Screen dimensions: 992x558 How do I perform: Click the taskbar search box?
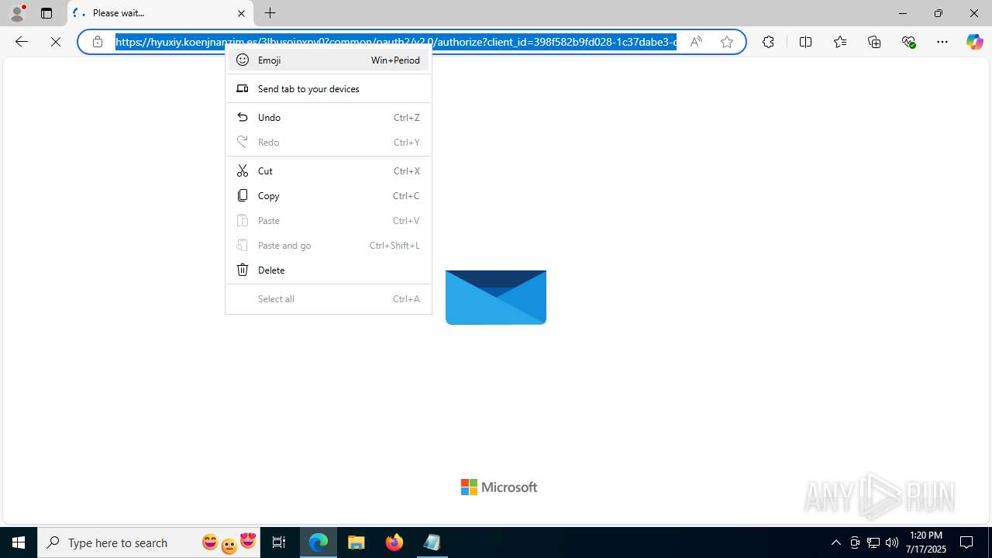[150, 542]
